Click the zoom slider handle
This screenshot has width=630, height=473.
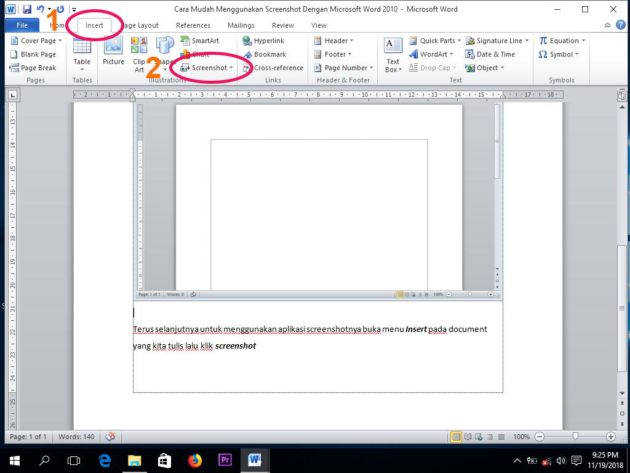575,437
